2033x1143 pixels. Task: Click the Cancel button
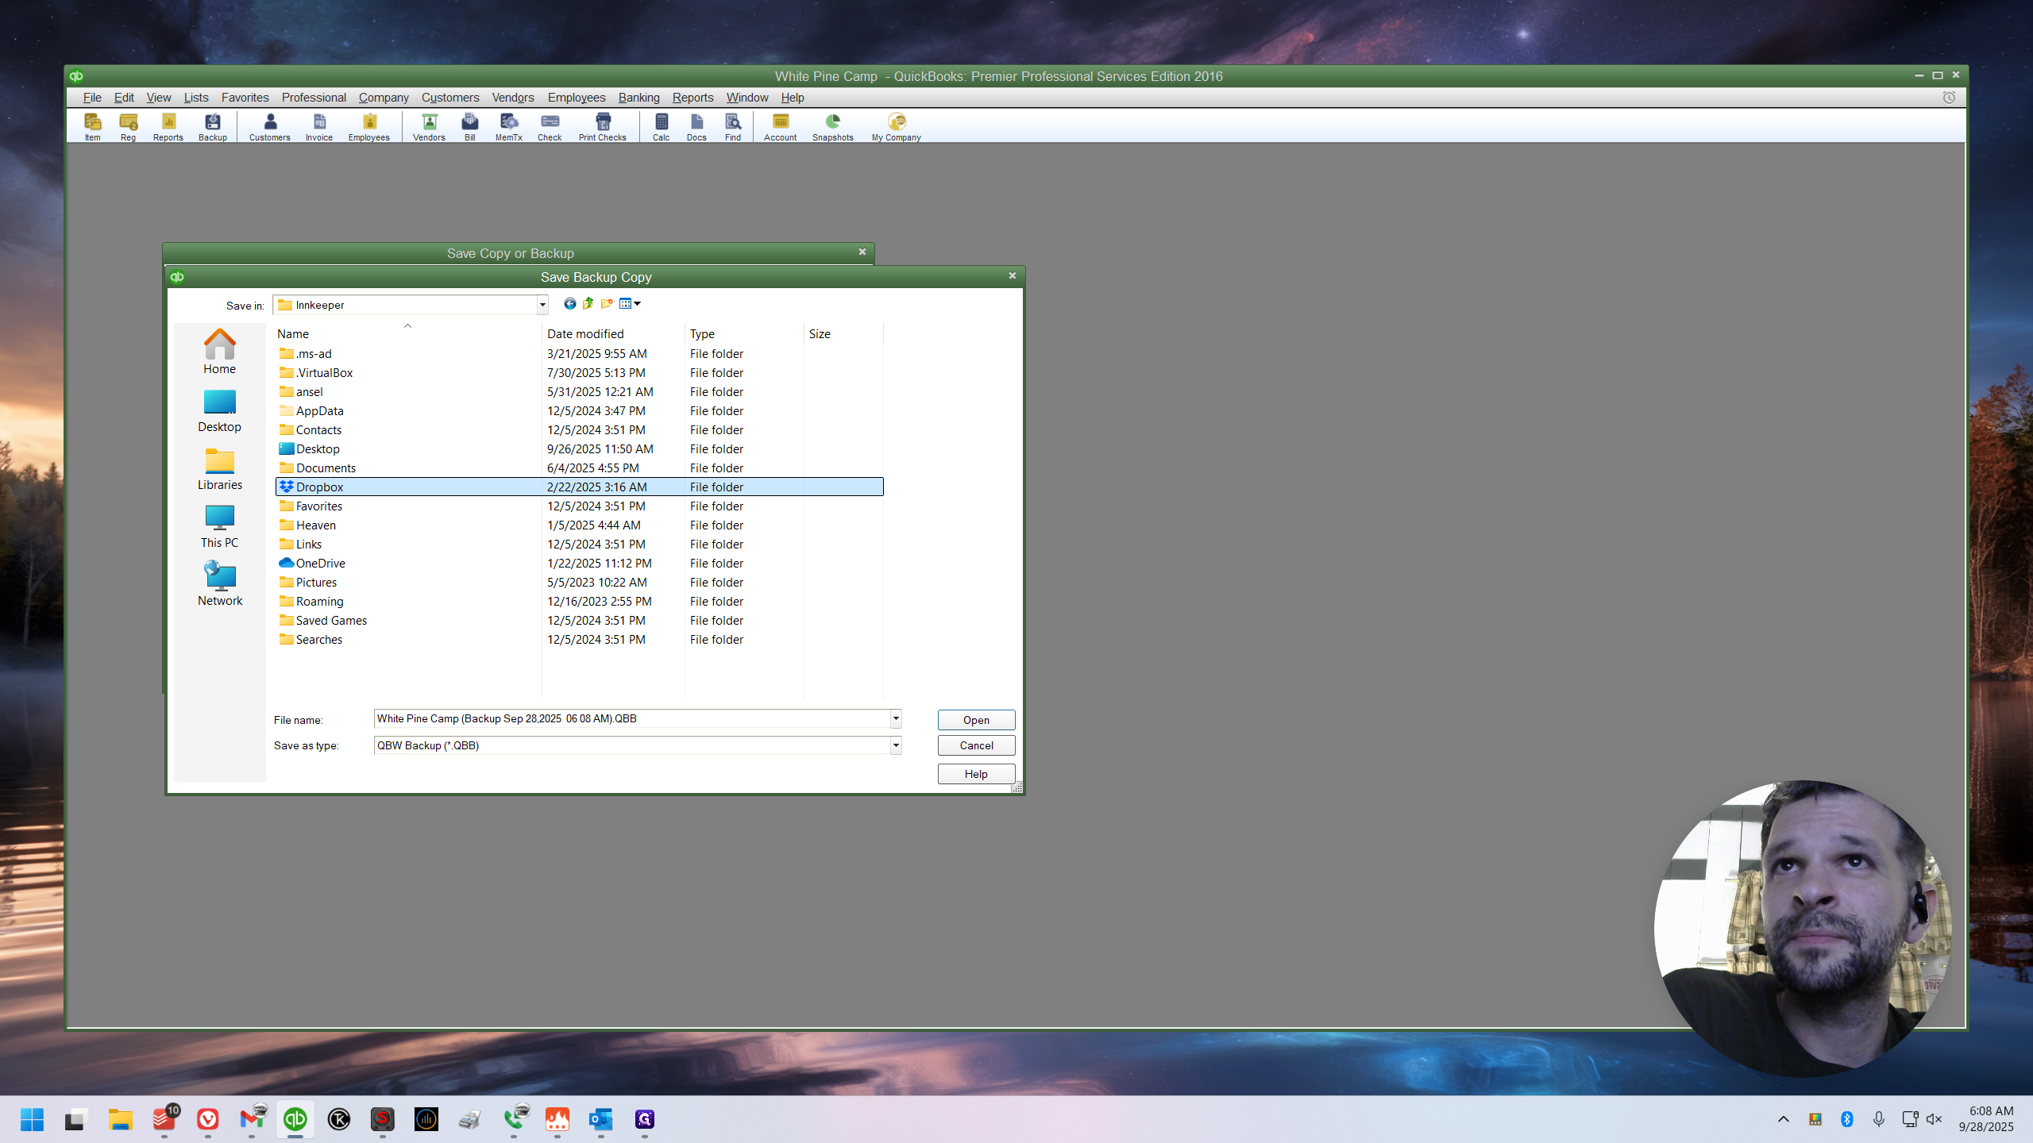point(976,745)
